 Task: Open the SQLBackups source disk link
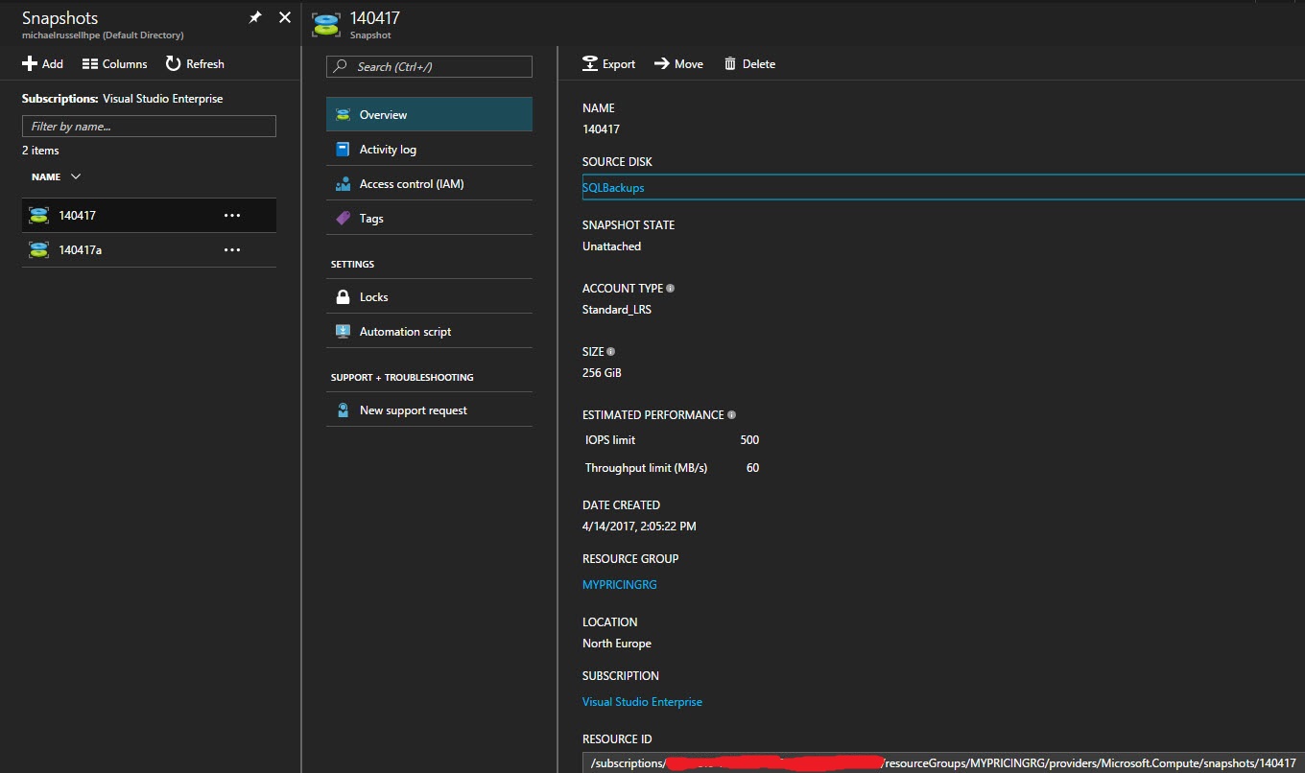[x=613, y=188]
